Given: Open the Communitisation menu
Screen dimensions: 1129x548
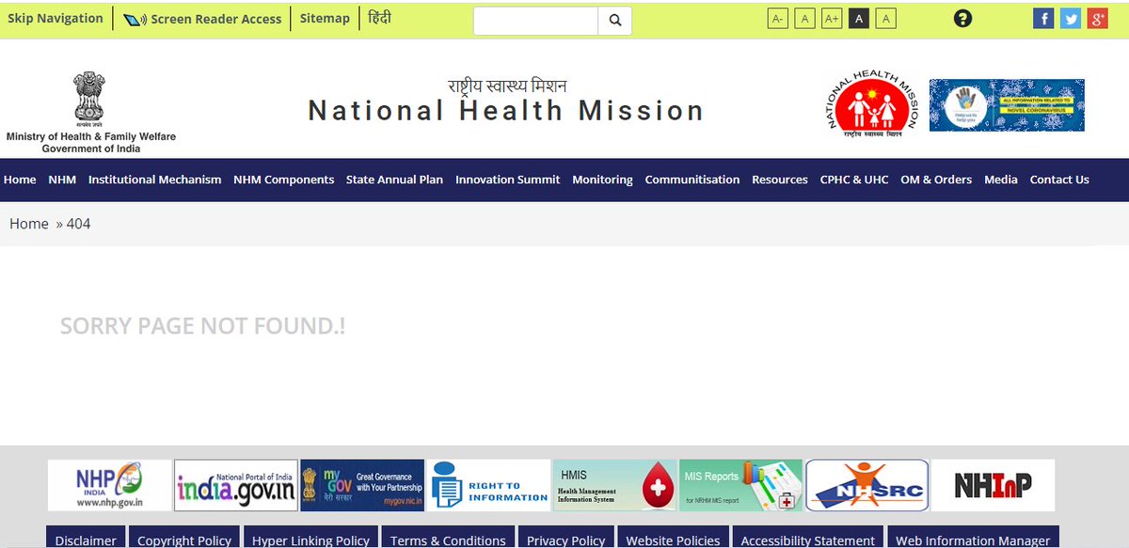Looking at the screenshot, I should click(692, 180).
